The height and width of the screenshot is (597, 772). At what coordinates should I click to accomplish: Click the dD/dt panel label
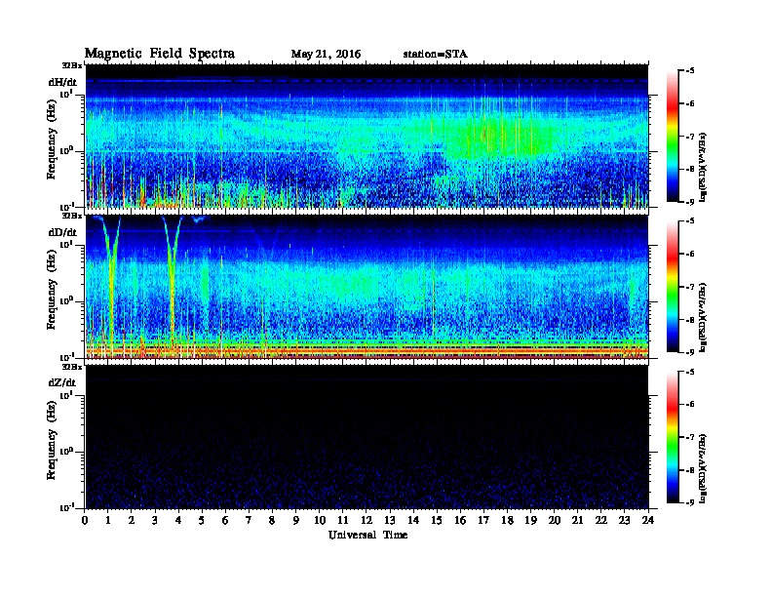click(x=62, y=232)
